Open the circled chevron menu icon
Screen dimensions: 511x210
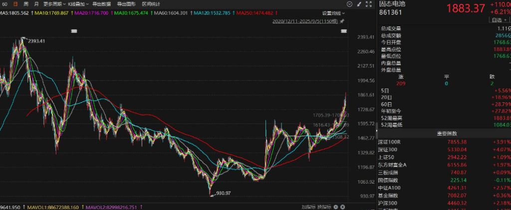click(x=349, y=4)
